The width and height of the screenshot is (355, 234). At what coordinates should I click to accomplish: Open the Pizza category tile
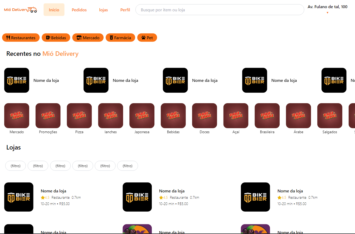(79, 116)
